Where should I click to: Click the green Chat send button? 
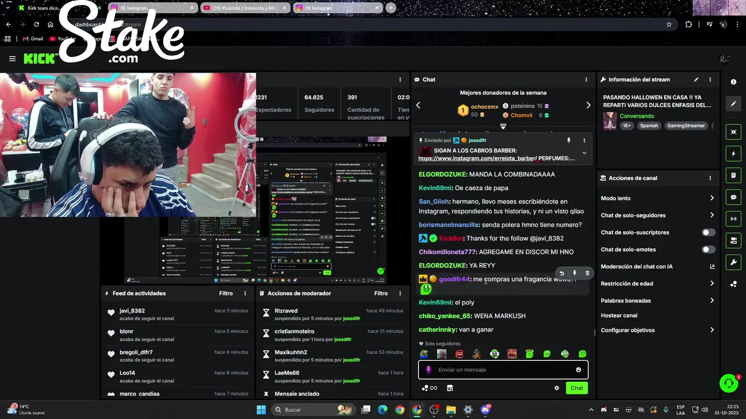point(577,388)
